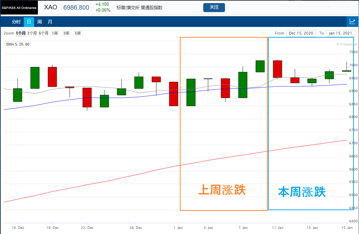Select the 1. Jan axis label
This screenshot has height=234, width=359.
tap(178, 227)
